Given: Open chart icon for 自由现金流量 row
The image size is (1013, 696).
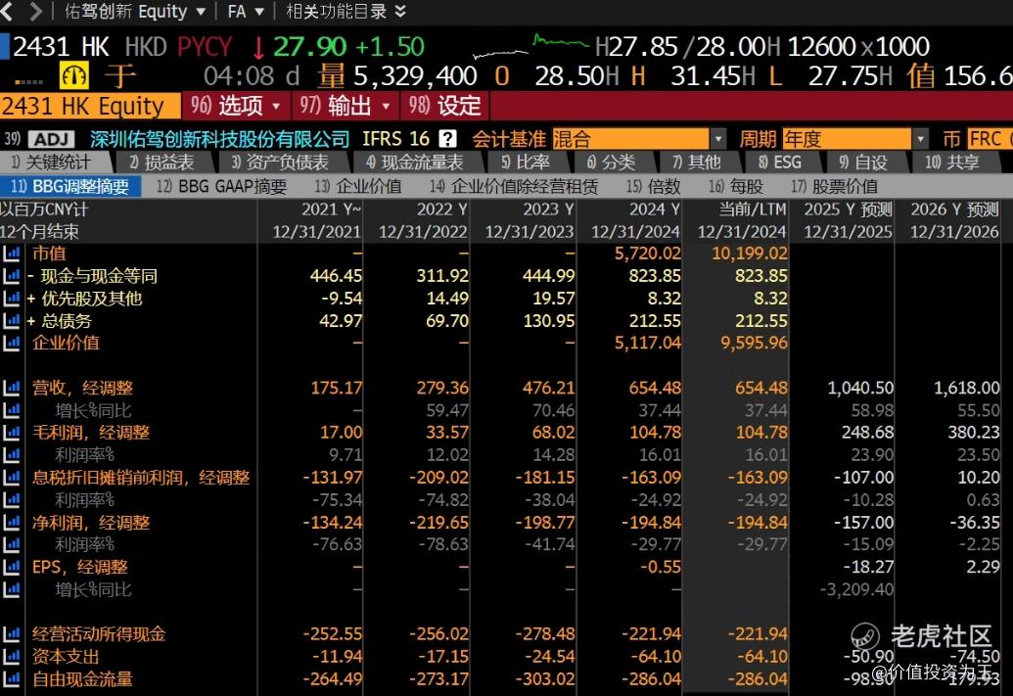Looking at the screenshot, I should 11,679.
